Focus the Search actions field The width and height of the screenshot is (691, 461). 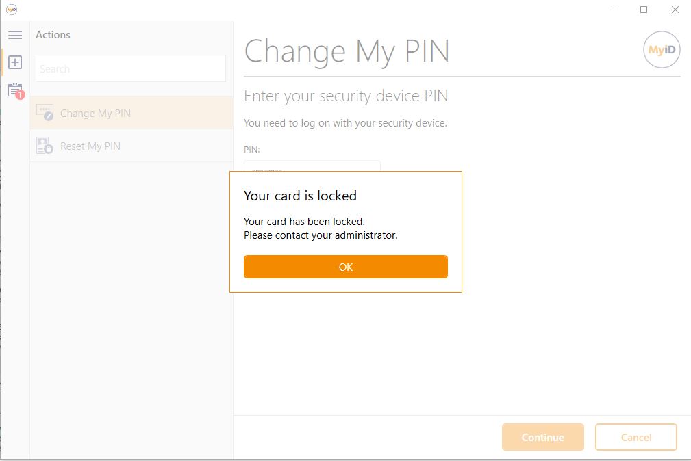[131, 68]
